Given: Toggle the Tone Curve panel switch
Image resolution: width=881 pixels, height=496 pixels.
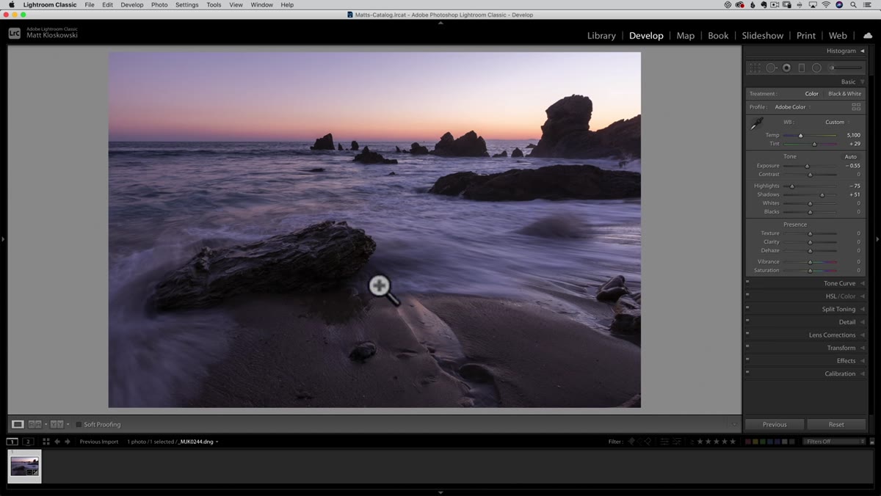Looking at the screenshot, I should click(747, 282).
